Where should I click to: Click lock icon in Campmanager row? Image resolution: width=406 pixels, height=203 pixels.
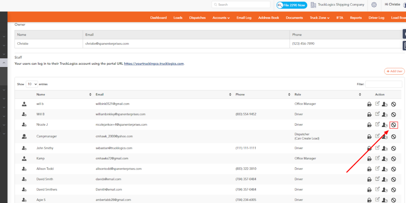point(369,136)
